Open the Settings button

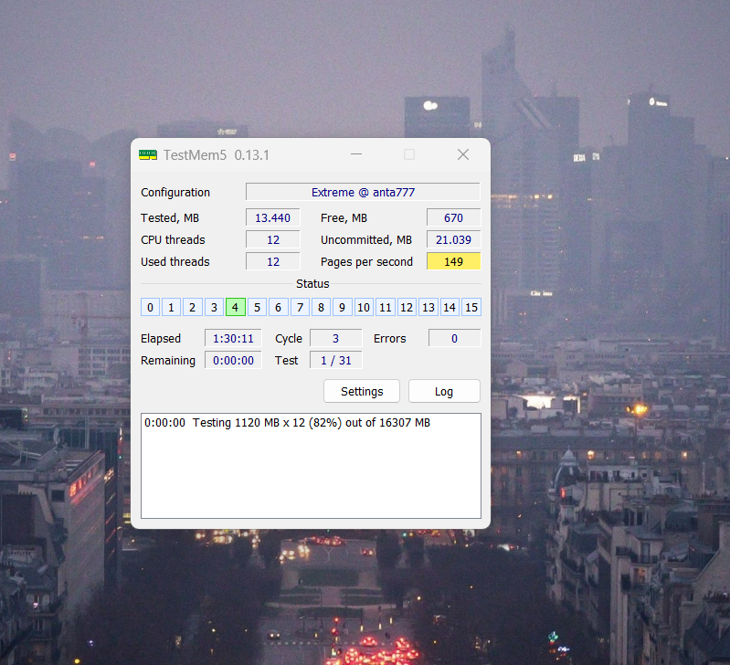[362, 391]
